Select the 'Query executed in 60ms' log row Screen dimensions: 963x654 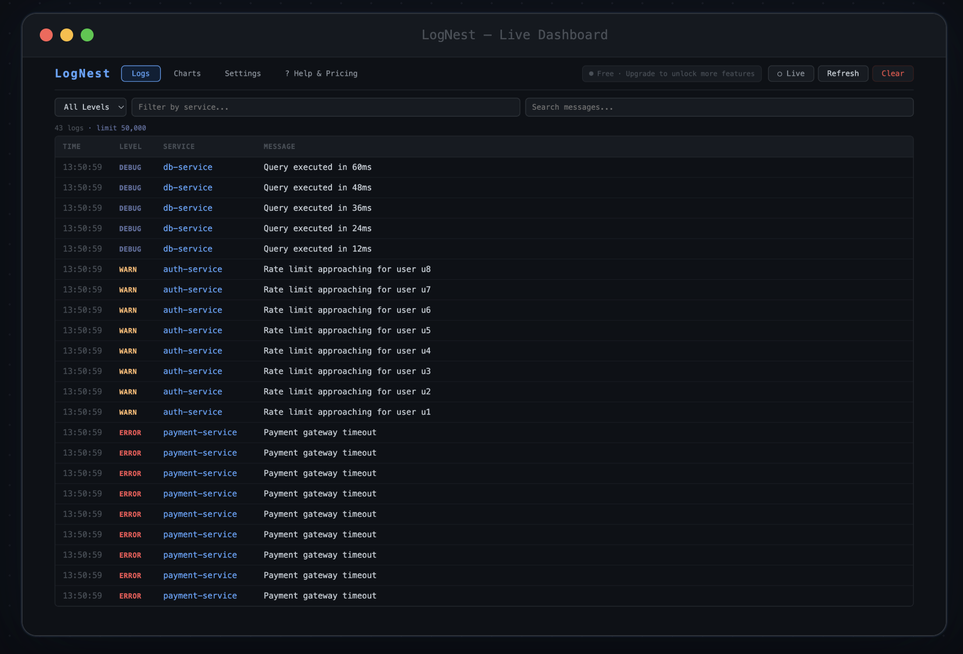point(484,167)
